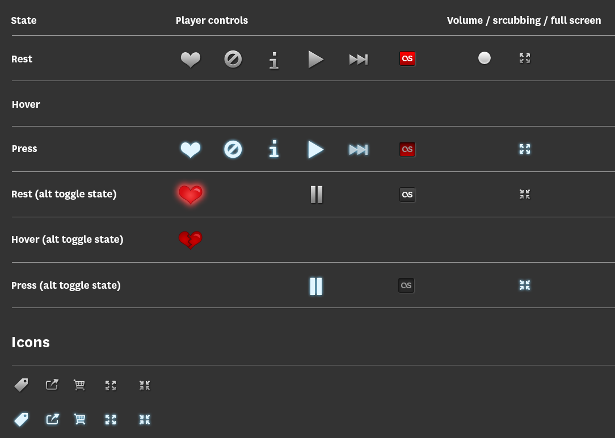Click the blue glowing shopping cart icon

(x=79, y=419)
